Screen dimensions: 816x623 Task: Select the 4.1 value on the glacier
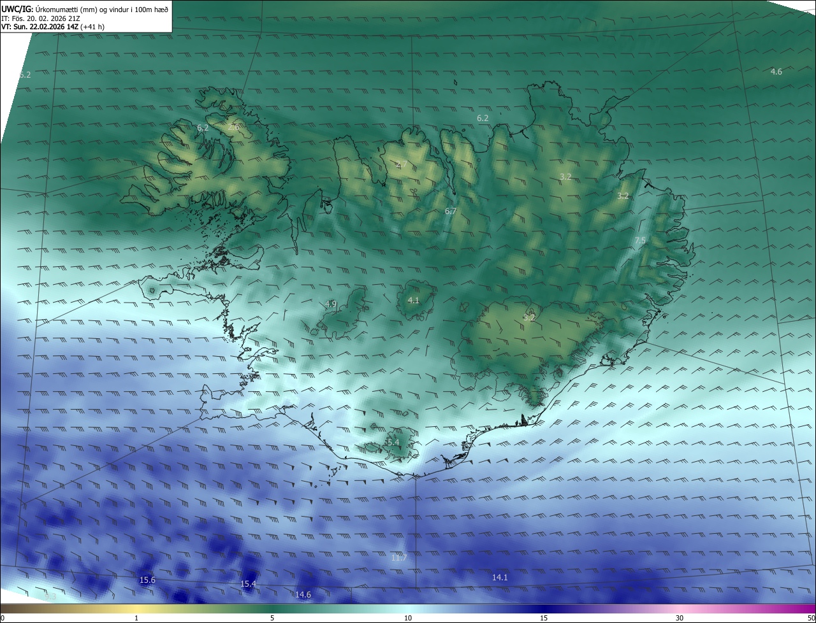click(x=413, y=300)
